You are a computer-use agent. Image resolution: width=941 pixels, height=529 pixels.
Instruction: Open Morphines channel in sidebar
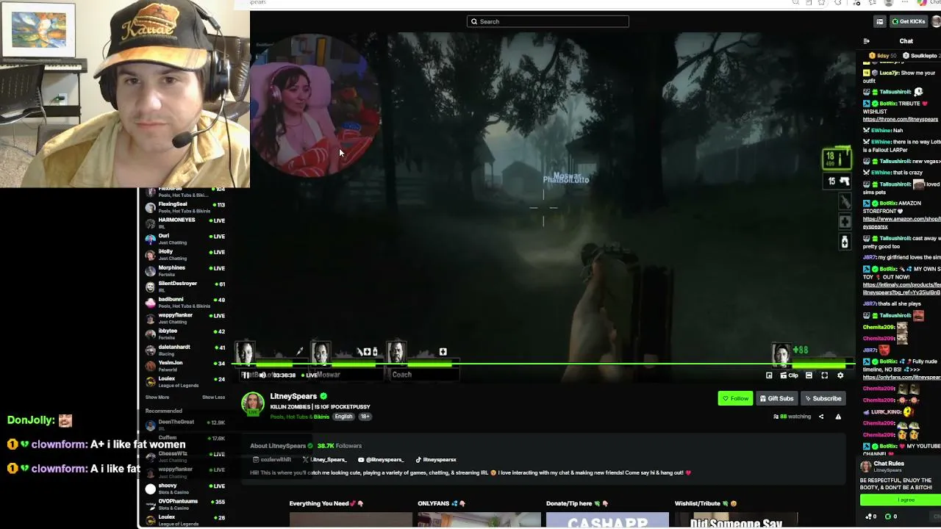pos(185,270)
